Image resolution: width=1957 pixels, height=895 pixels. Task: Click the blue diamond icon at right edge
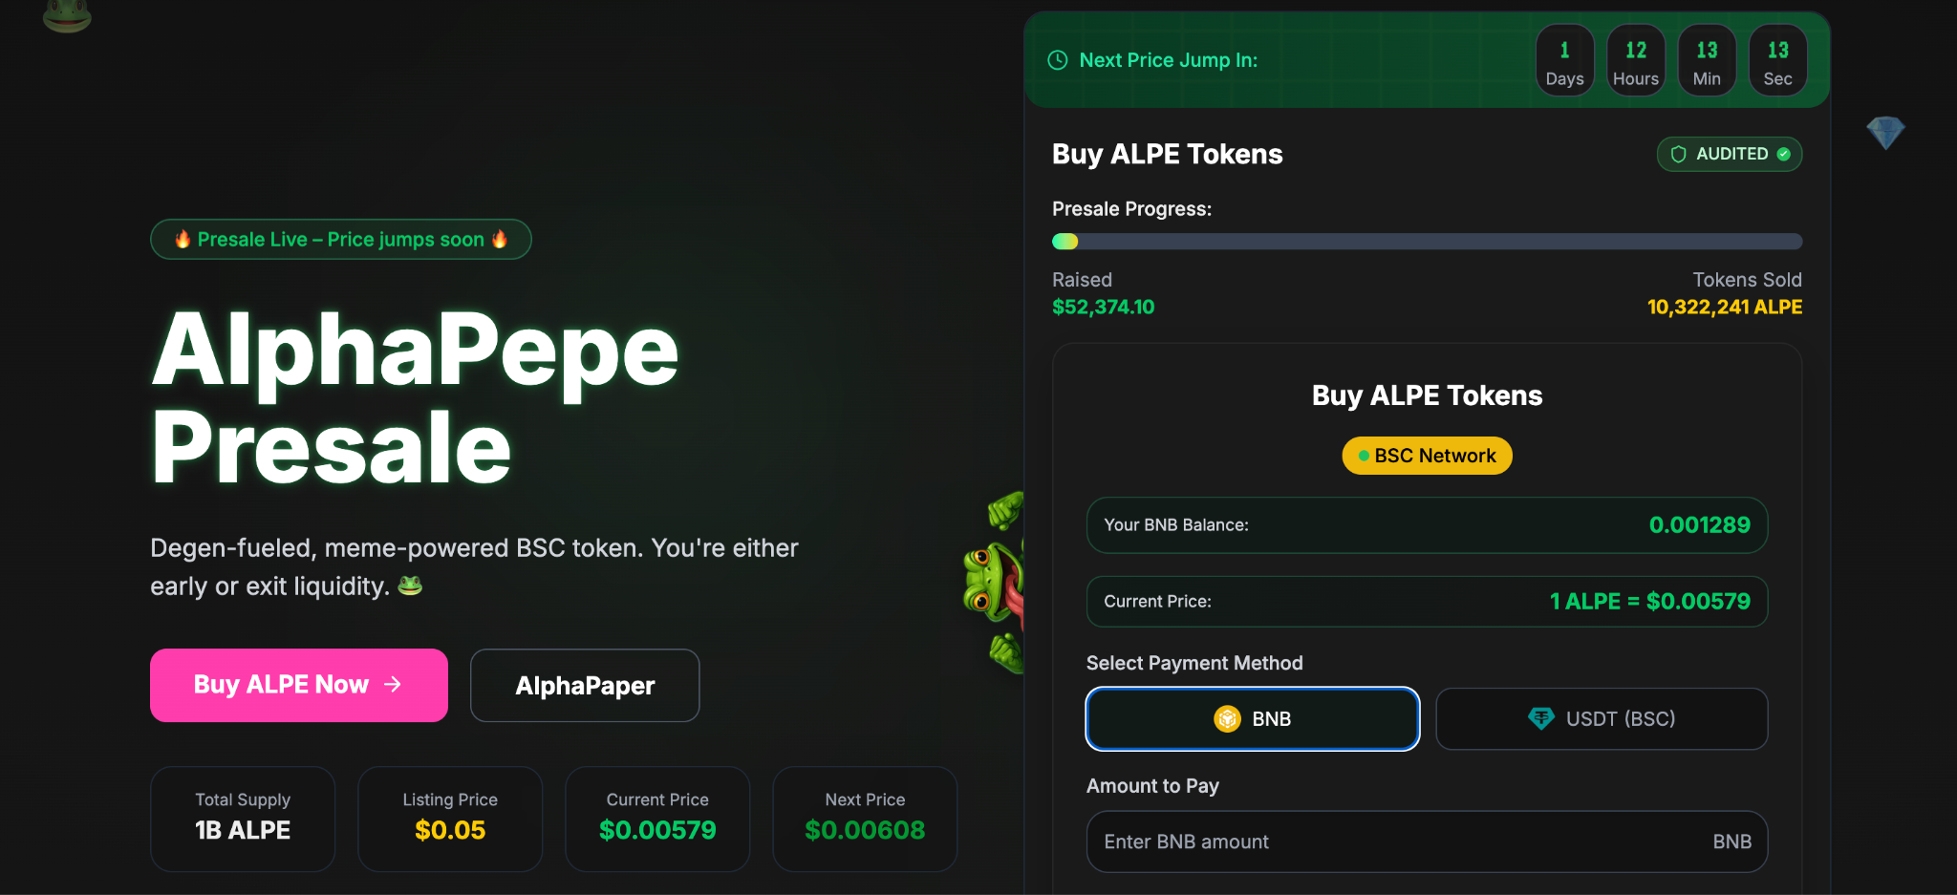[1885, 132]
